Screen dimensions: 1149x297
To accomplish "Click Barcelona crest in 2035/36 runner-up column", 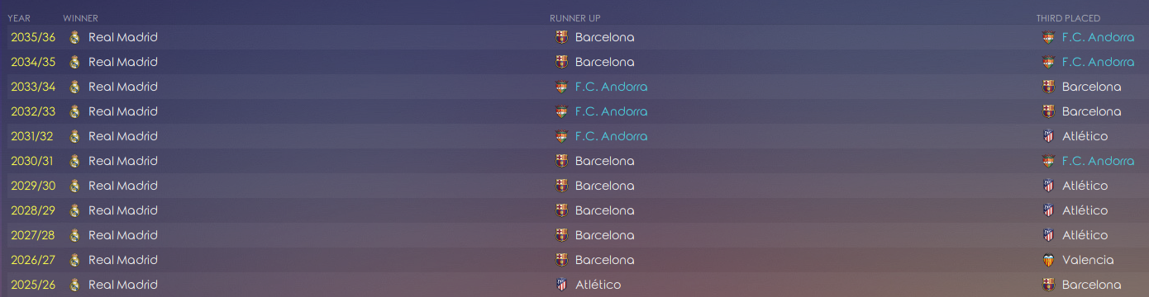I will pyautogui.click(x=562, y=37).
